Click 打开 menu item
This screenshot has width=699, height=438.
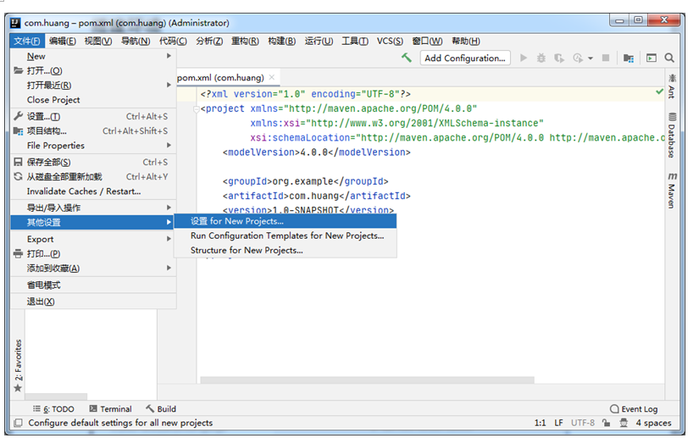click(x=93, y=70)
